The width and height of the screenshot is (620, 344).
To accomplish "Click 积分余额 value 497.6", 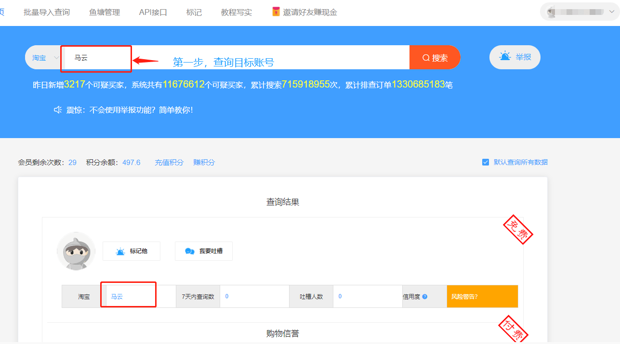I will click(x=132, y=163).
